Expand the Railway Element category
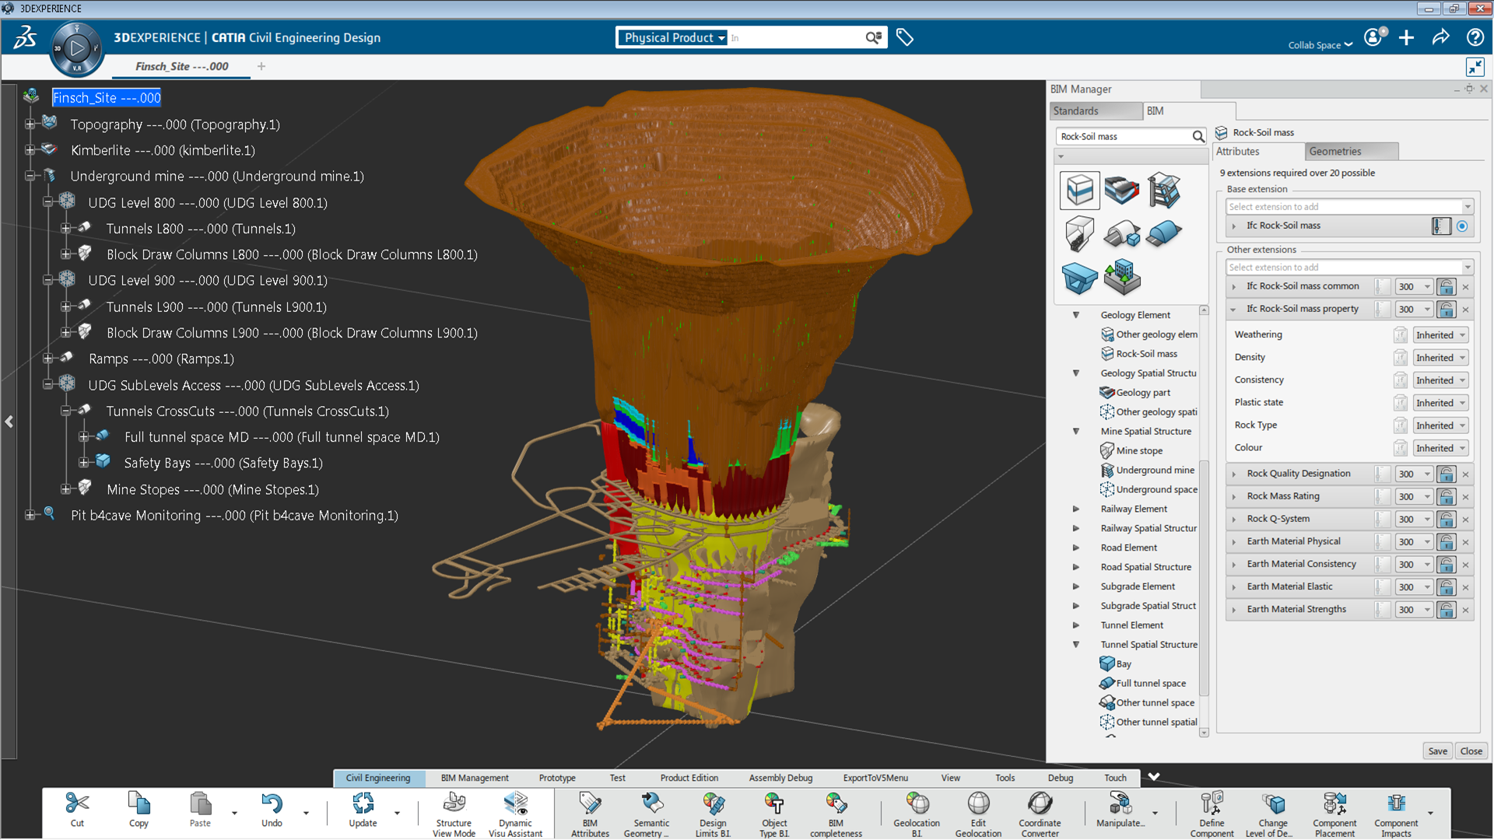The image size is (1494, 840). (1076, 509)
